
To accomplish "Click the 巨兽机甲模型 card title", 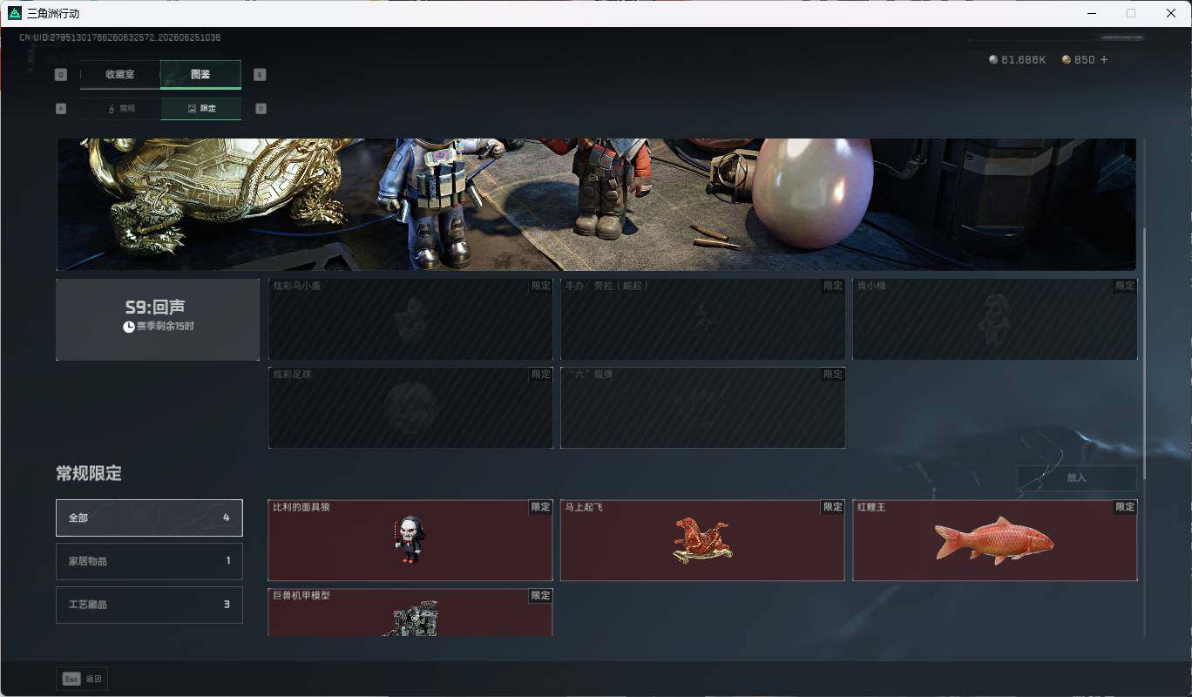I will pyautogui.click(x=301, y=596).
